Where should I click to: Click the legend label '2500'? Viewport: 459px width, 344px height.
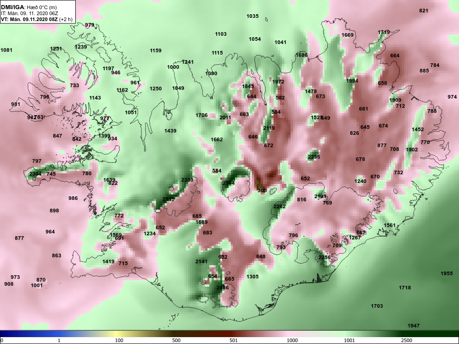click(x=406, y=340)
